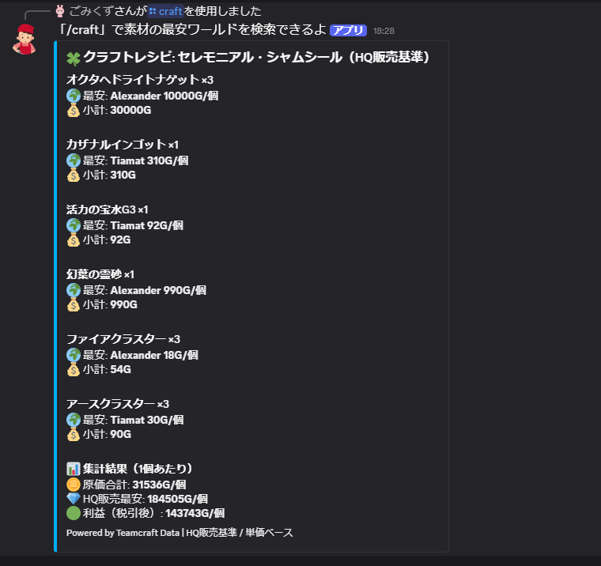Click the globe icon beside Tiamat 310G
The image size is (601, 566).
[x=74, y=160]
